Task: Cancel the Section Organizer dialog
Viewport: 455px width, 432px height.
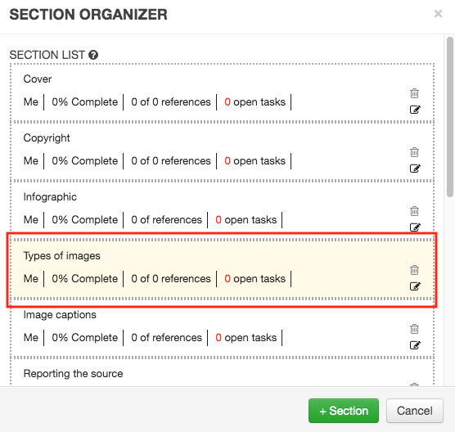Action: [x=415, y=411]
